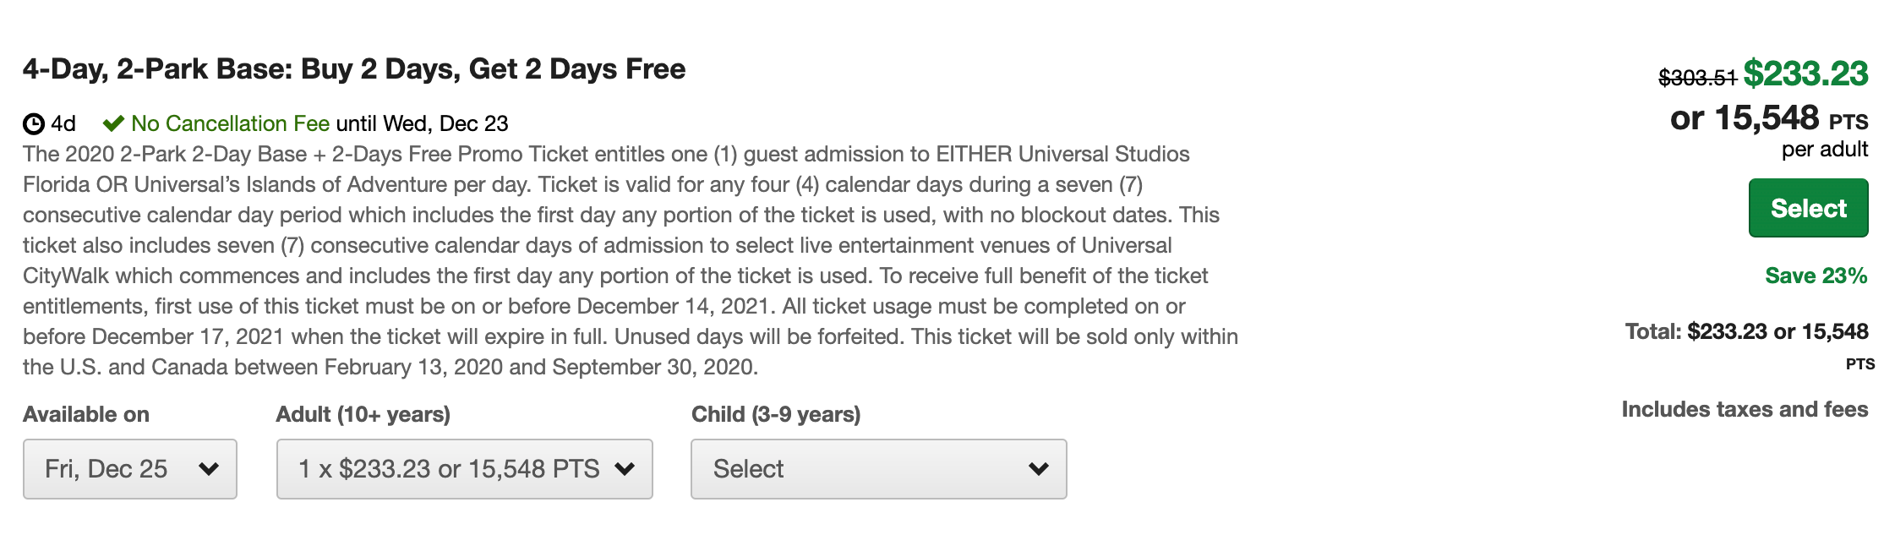Expand the Adult ticket quantity dropdown
This screenshot has width=1884, height=546.
(464, 468)
